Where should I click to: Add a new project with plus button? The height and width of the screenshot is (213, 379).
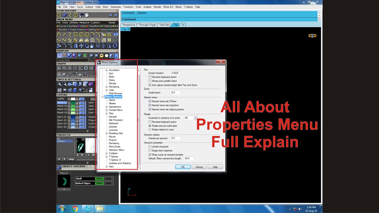[x=59, y=159]
